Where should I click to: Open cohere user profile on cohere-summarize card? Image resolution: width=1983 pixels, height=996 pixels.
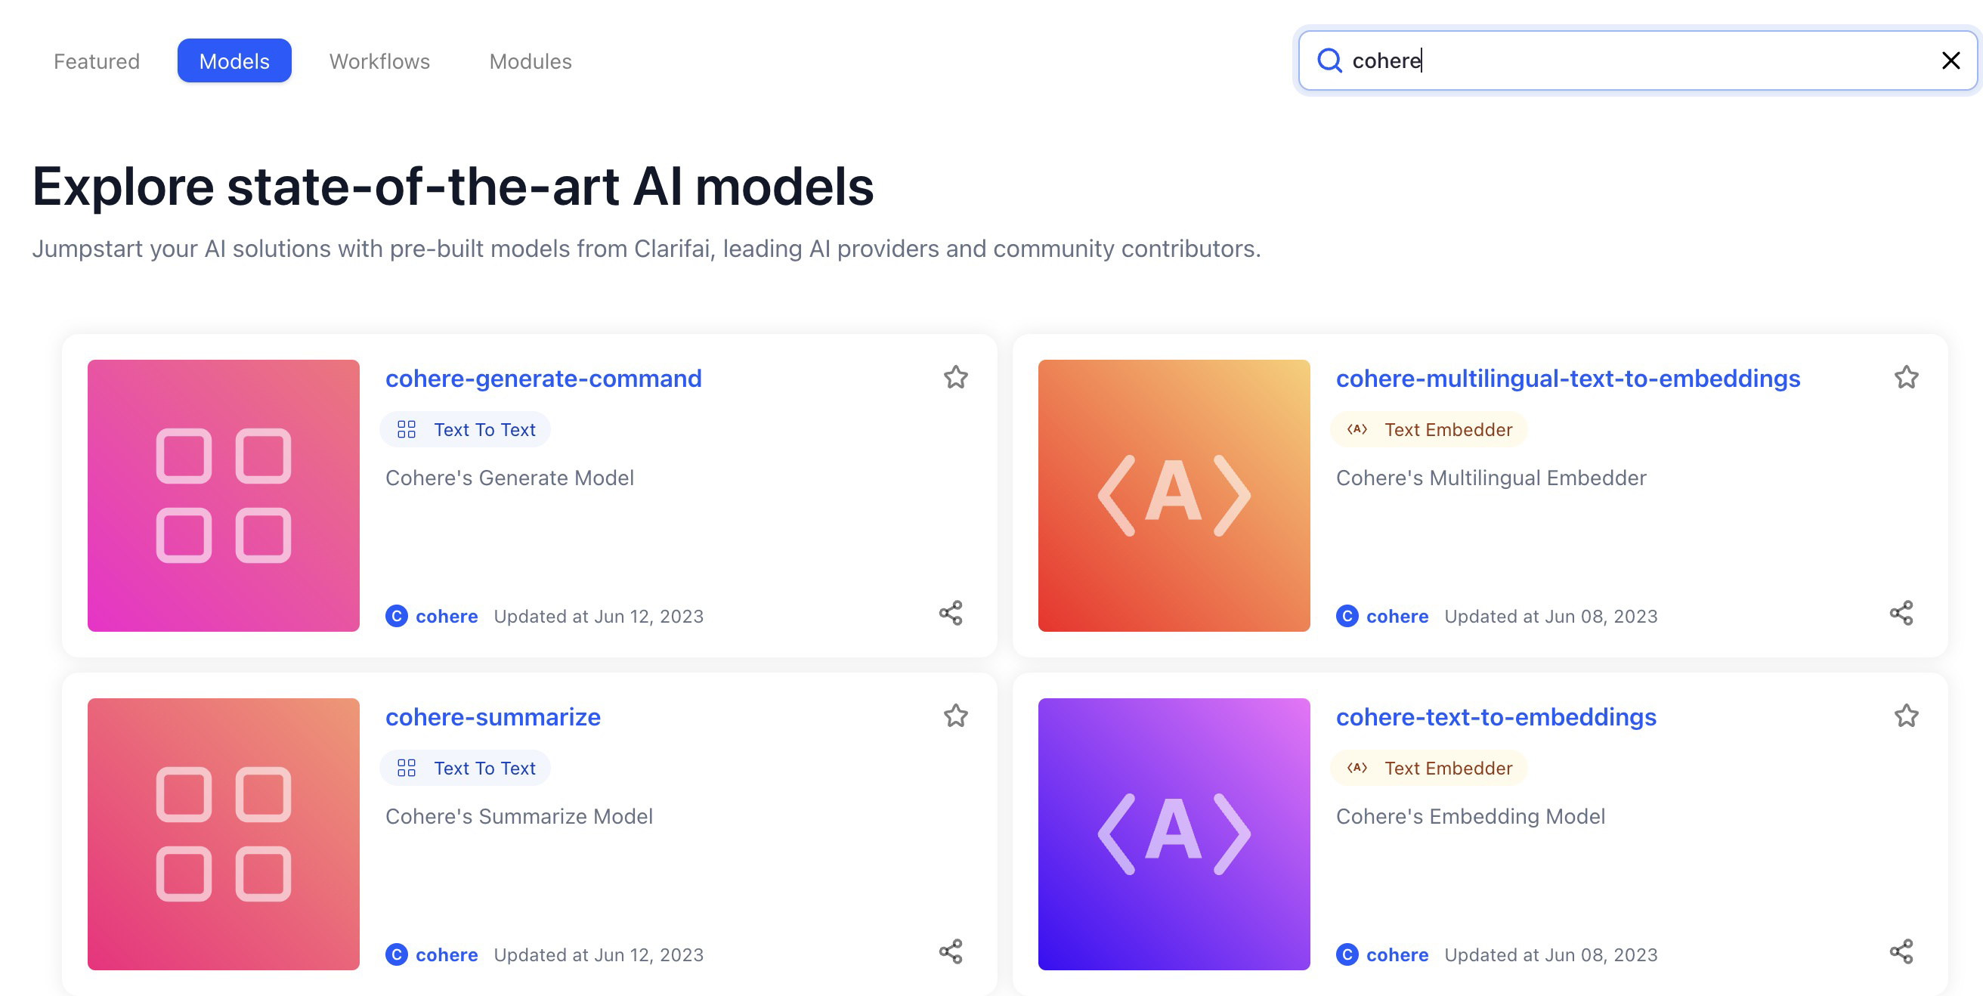(x=447, y=955)
